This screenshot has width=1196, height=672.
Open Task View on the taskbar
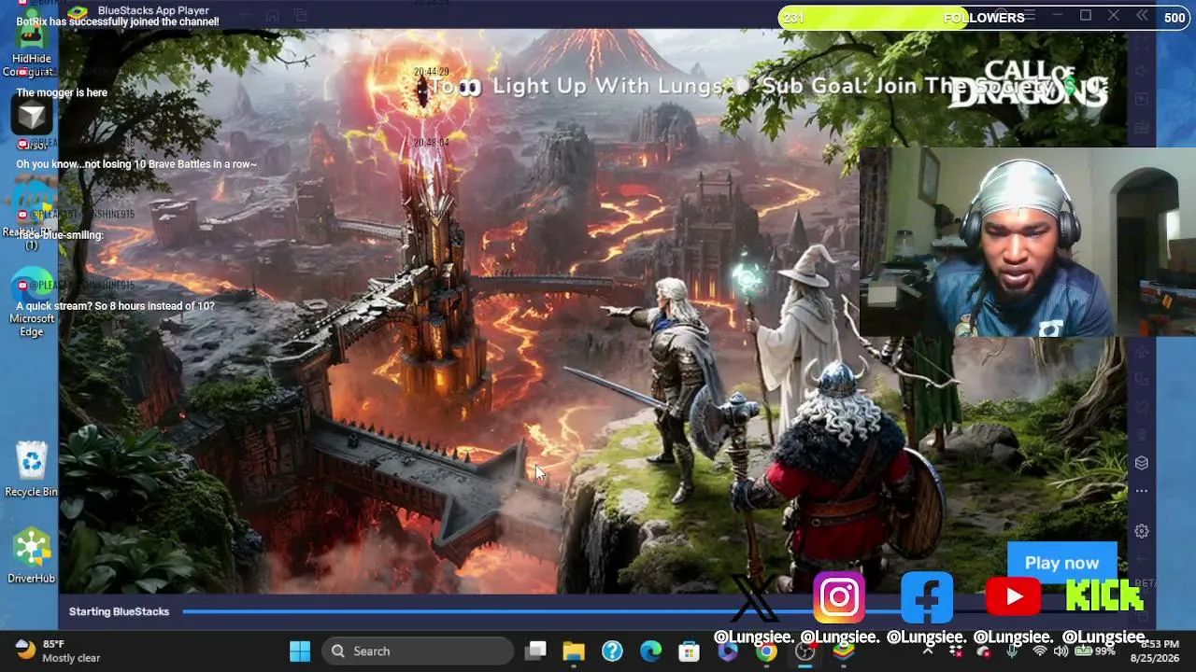(x=535, y=651)
